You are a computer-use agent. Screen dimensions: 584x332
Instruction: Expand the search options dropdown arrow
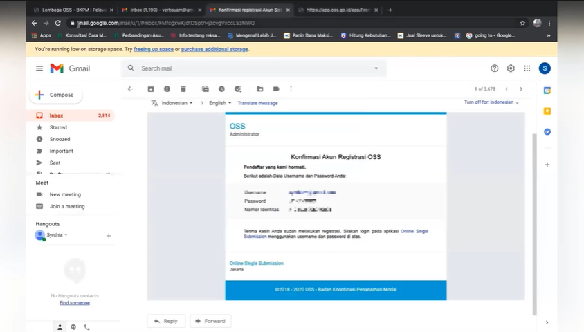tap(376, 68)
